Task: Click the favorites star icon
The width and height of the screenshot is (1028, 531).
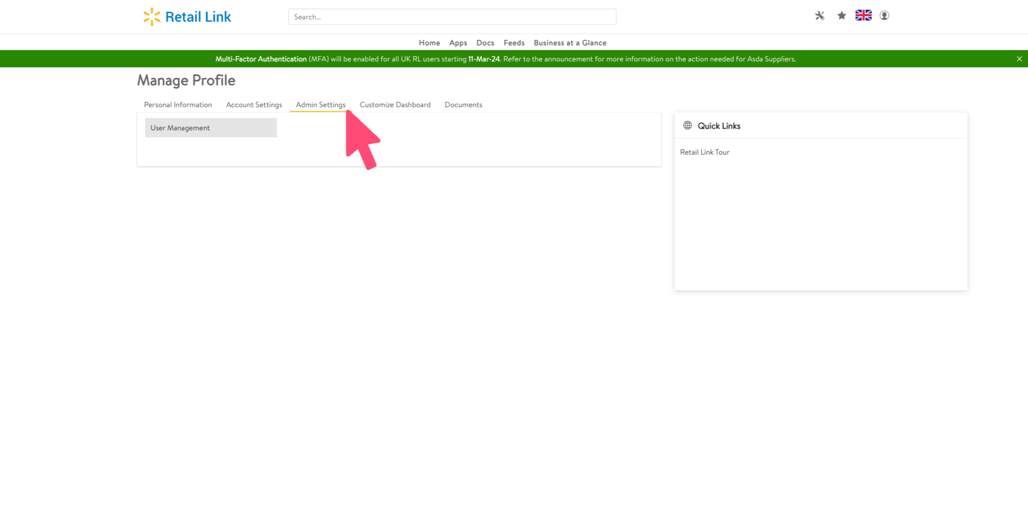Action: pyautogui.click(x=842, y=16)
